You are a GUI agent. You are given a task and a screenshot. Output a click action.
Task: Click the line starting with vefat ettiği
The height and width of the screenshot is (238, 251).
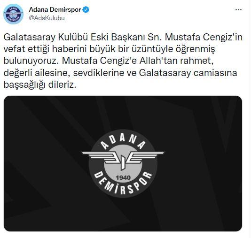[x=109, y=49]
